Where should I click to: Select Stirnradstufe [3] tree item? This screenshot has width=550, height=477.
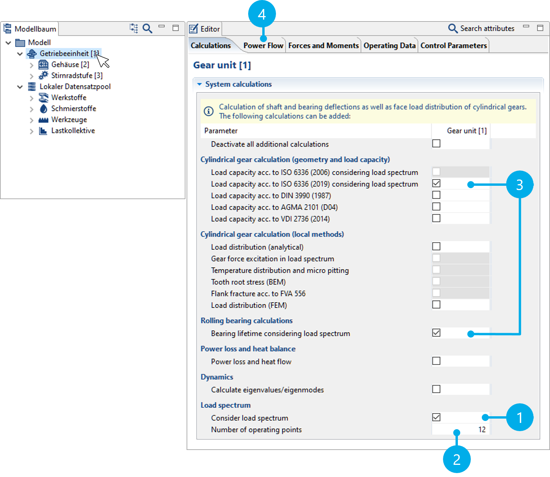77,75
